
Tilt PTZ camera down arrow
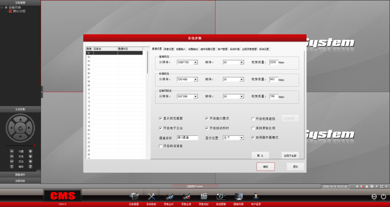coord(20,136)
